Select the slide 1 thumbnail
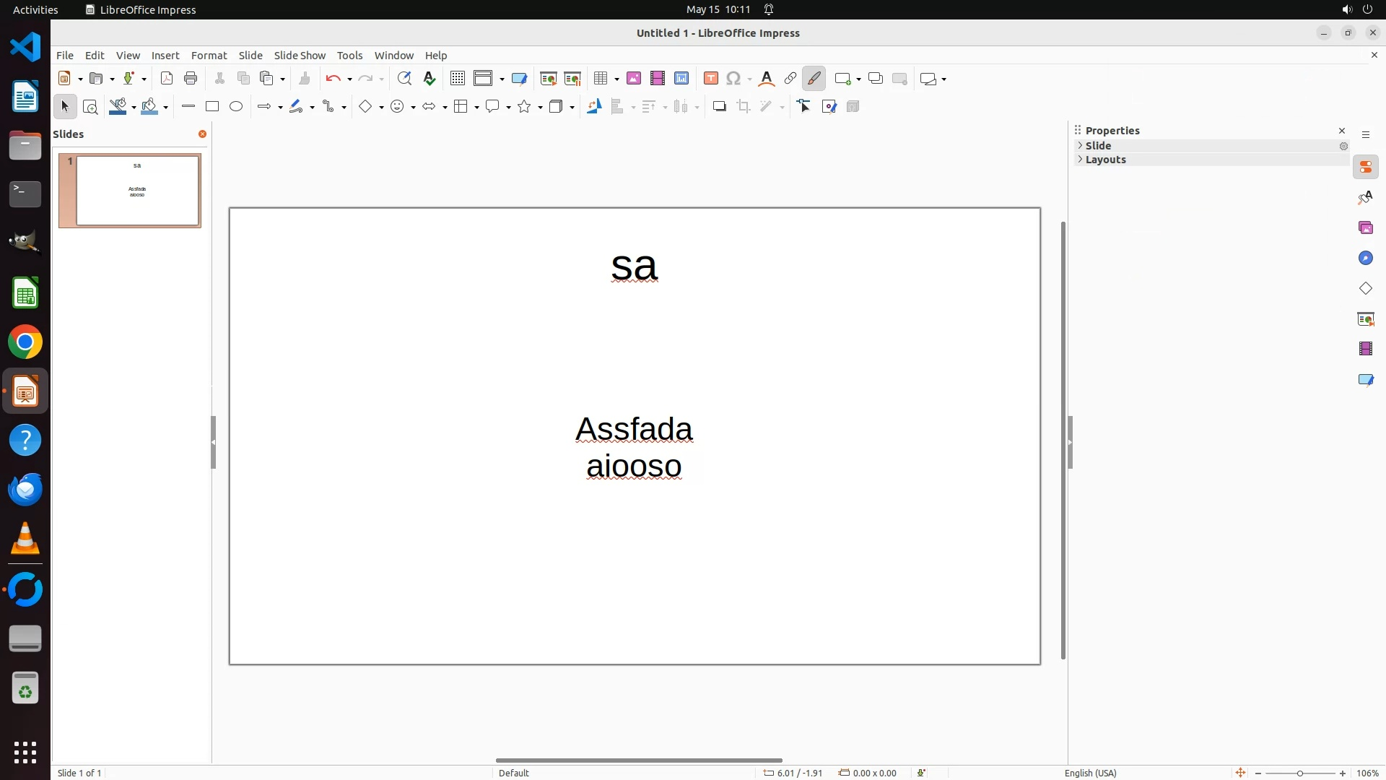 tap(137, 191)
